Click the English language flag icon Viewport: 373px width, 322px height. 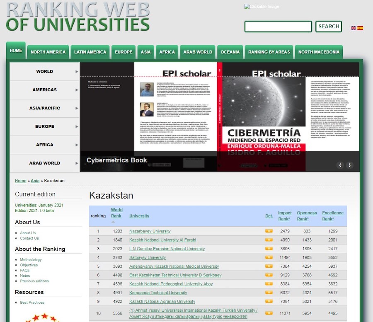pos(354,28)
